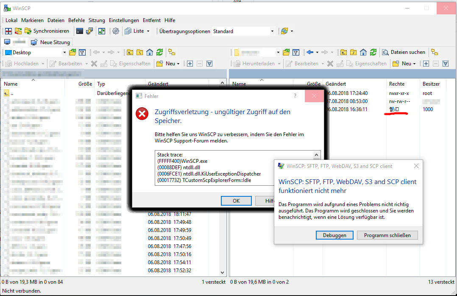The height and width of the screenshot is (296, 457).
Task: Open the terminal console icon in toolbar
Action: click(x=79, y=31)
